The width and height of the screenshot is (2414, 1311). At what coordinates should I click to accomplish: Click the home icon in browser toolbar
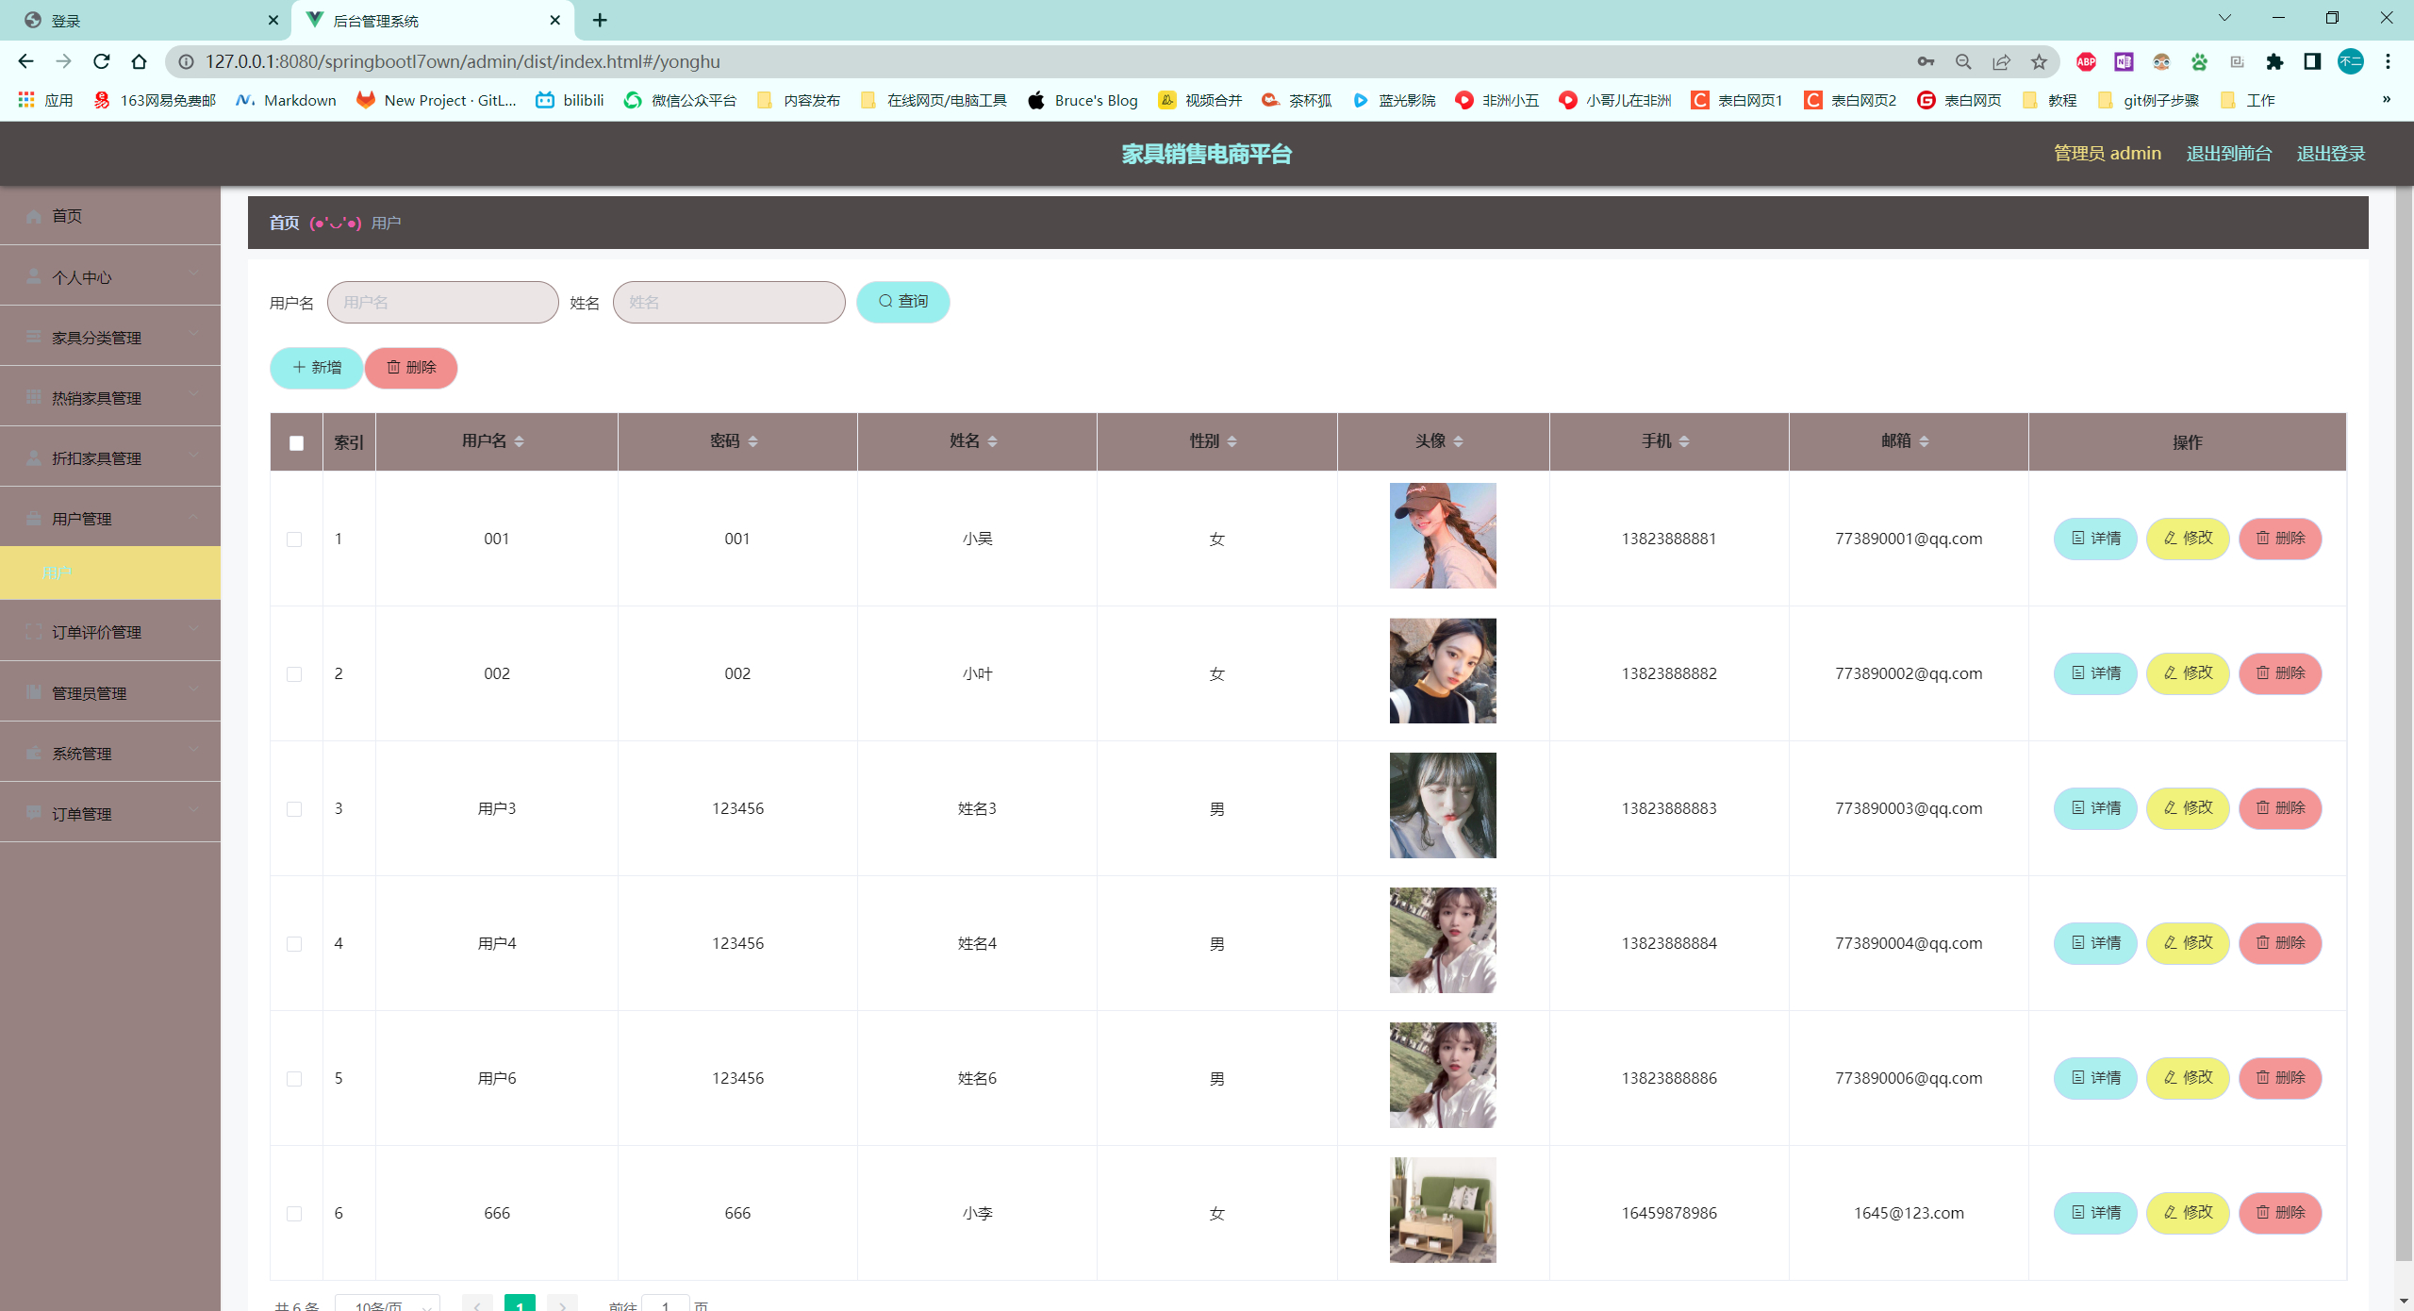(x=140, y=61)
